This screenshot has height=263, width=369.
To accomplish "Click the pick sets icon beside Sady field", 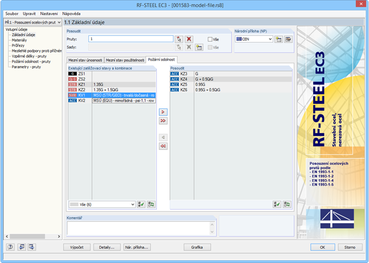I will pos(179,47).
